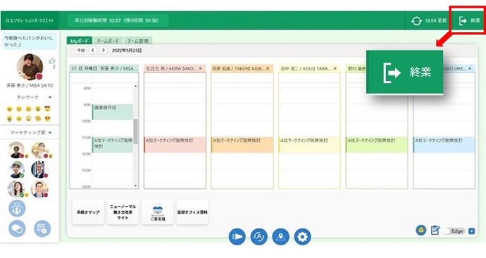Viewport: 486px width, 258px height.
Task: Click the 今日 today button
Action: 81,50
